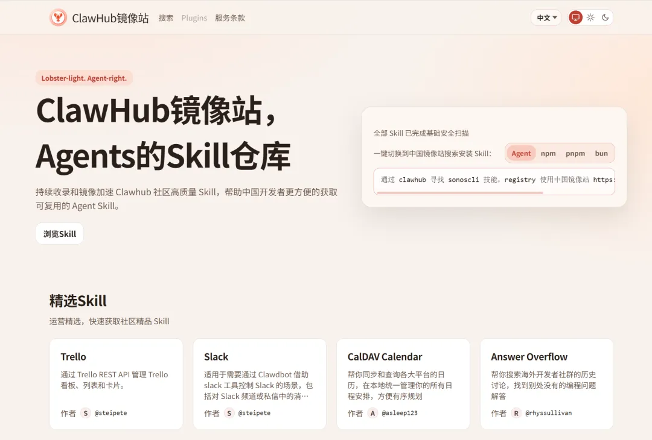Click the 全部 Skill 已完成基础安全扫描 text

pos(421,133)
